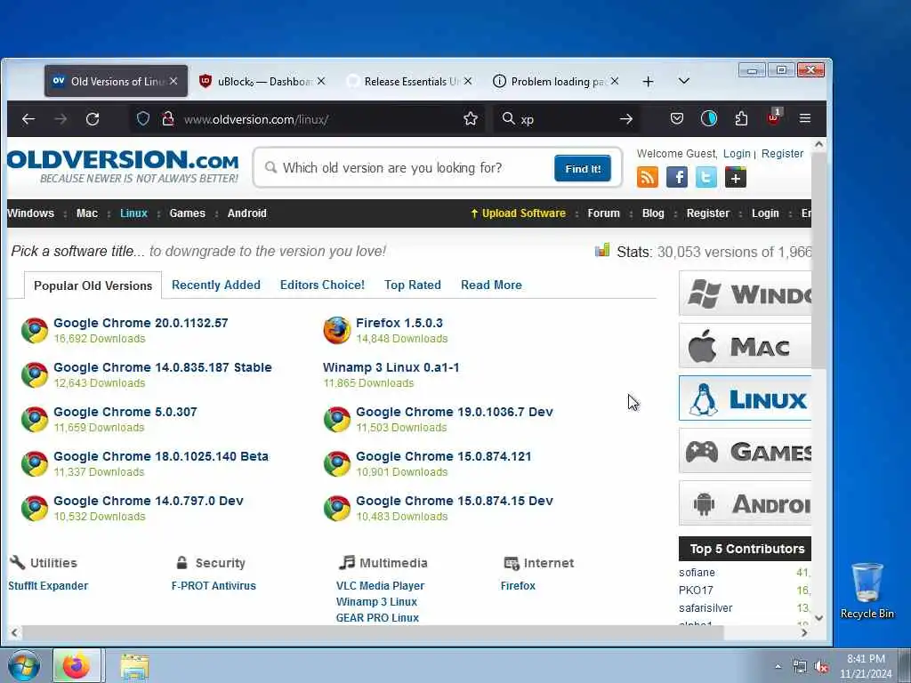Image resolution: width=911 pixels, height=683 pixels.
Task: Open the Twitter icon on OldVersion
Action: (x=705, y=177)
